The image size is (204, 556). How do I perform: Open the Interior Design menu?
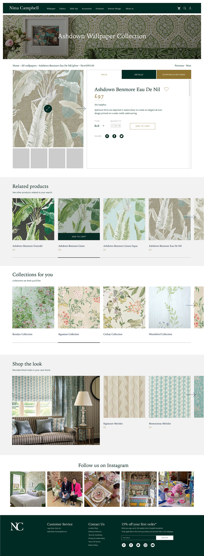pyautogui.click(x=114, y=9)
